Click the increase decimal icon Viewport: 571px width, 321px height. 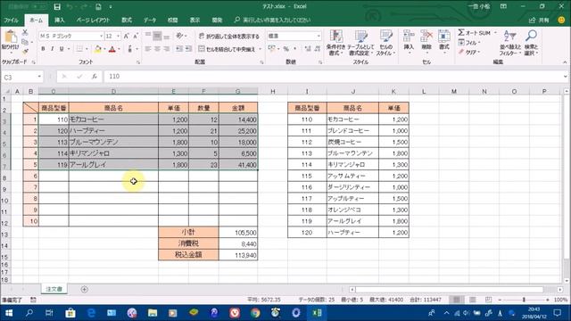point(308,49)
